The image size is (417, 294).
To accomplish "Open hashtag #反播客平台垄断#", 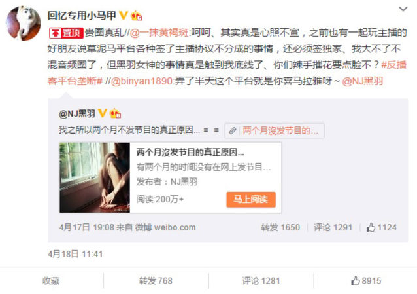I will pyautogui.click(x=227, y=73).
